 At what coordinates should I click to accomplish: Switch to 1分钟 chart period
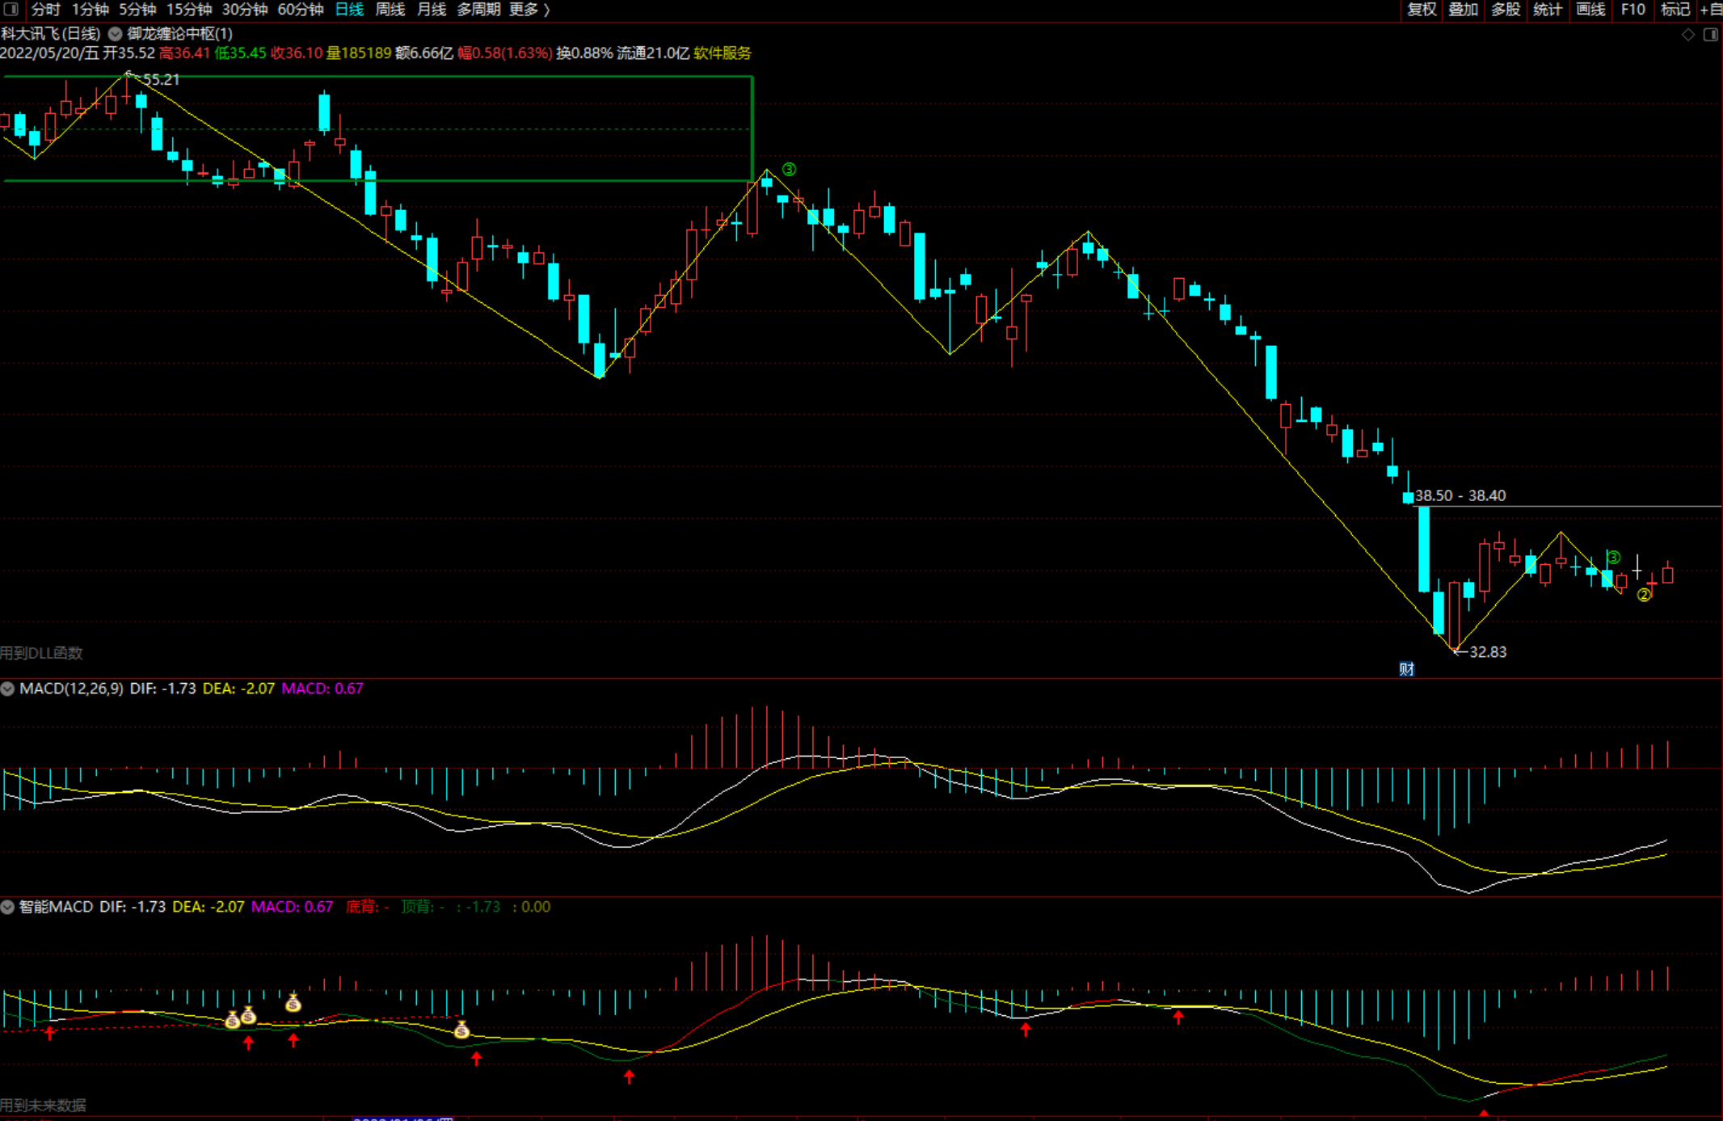point(90,10)
